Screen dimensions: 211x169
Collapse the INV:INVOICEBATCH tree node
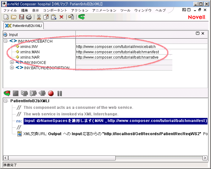(x=6, y=41)
